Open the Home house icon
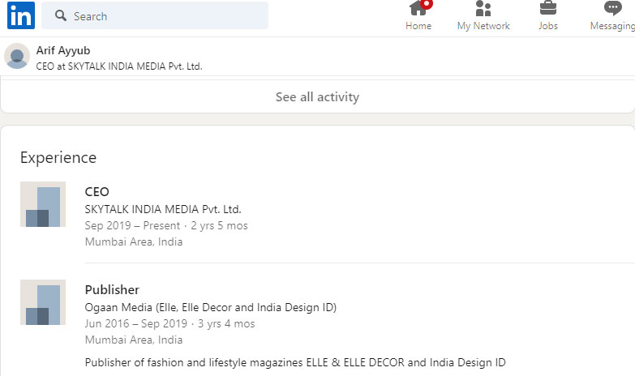Viewport: 635px width, 376px height. (418, 9)
